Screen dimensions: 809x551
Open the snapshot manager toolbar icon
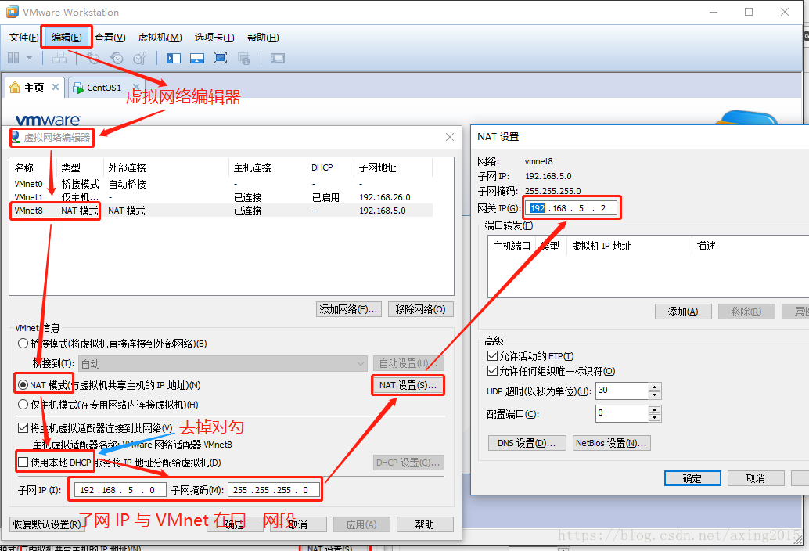[140, 58]
